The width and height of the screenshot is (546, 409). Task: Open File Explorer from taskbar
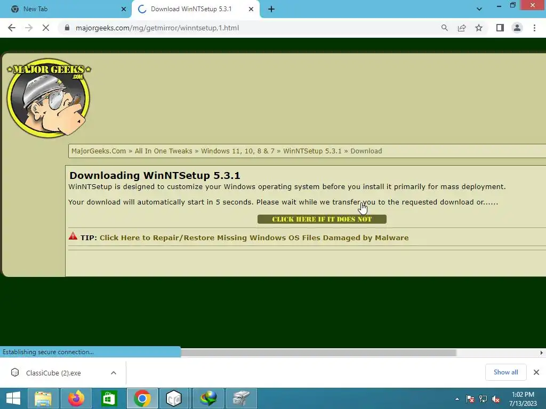(x=43, y=398)
